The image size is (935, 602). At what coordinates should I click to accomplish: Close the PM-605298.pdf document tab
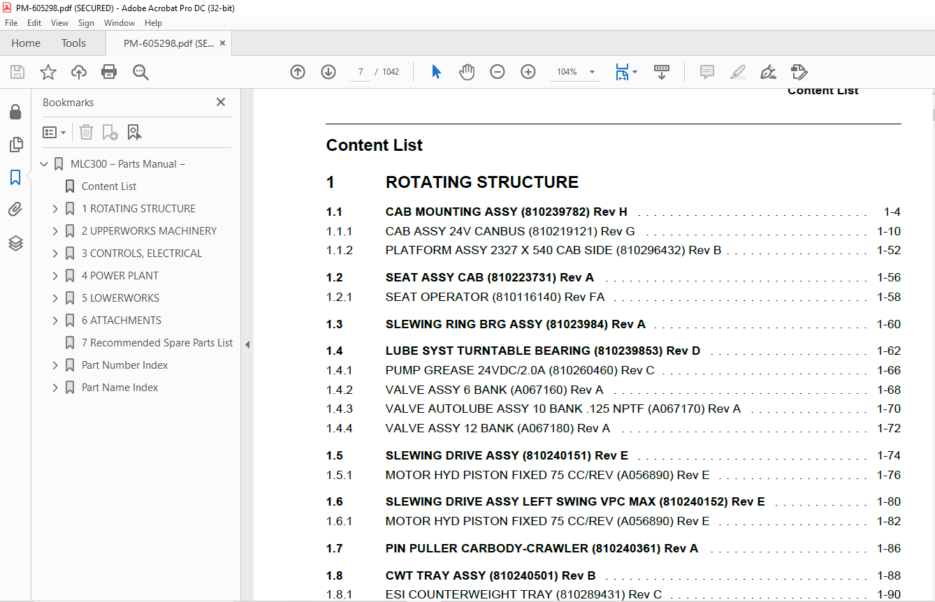click(222, 43)
